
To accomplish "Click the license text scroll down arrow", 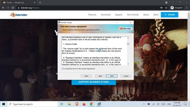I will coord(128,64).
